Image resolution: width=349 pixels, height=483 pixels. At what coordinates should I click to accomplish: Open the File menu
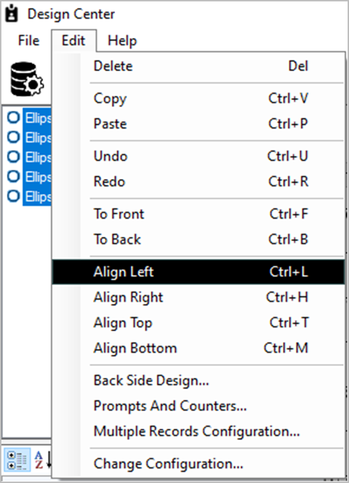tap(27, 41)
